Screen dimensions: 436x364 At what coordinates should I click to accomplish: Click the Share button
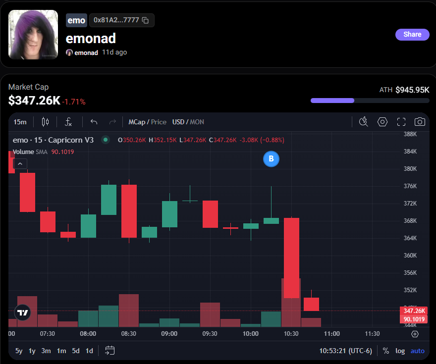tap(412, 35)
